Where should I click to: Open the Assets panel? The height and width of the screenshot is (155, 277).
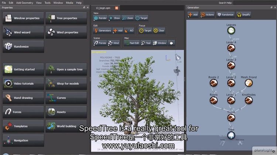click(66, 112)
